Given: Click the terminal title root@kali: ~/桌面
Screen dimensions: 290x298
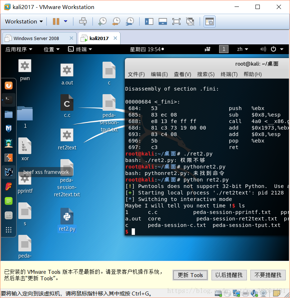Looking at the screenshot, I should [x=257, y=64].
